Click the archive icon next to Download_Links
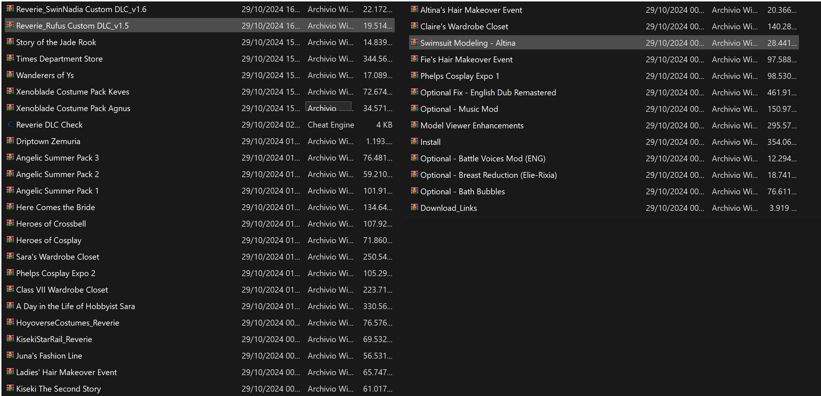The image size is (821, 396). coord(414,208)
